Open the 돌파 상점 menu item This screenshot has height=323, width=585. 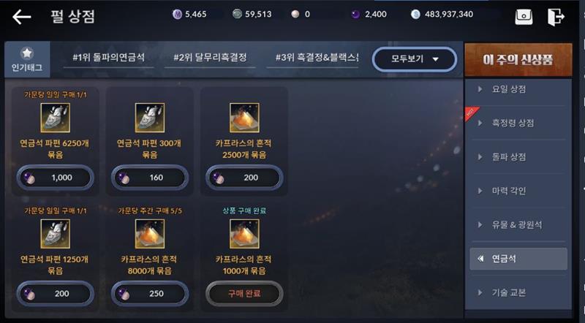518,157
